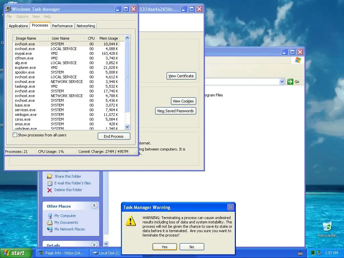Sort by Image Name column header
344x258 pixels.
point(31,38)
